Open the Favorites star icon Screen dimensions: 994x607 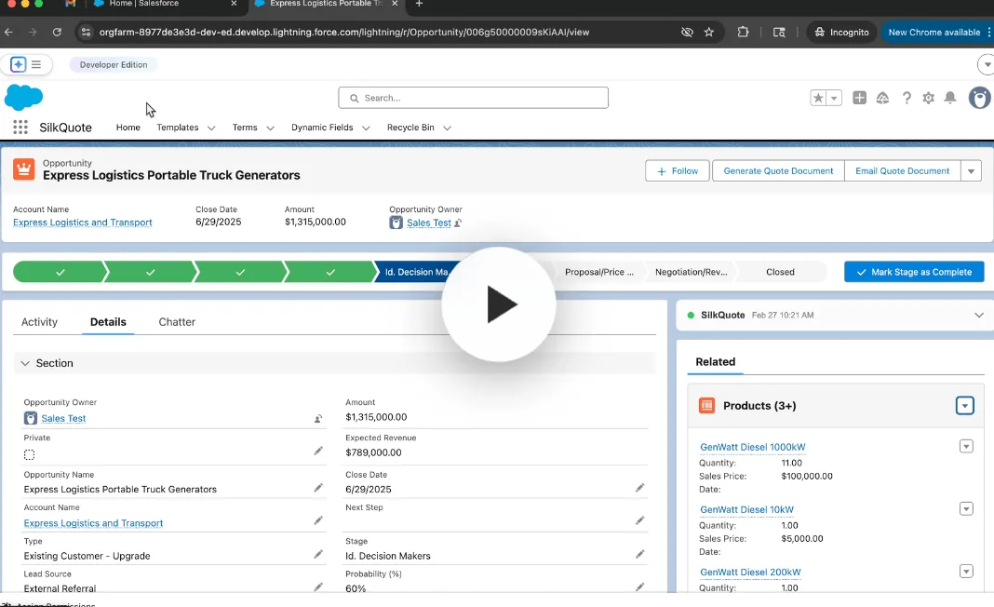click(x=818, y=98)
